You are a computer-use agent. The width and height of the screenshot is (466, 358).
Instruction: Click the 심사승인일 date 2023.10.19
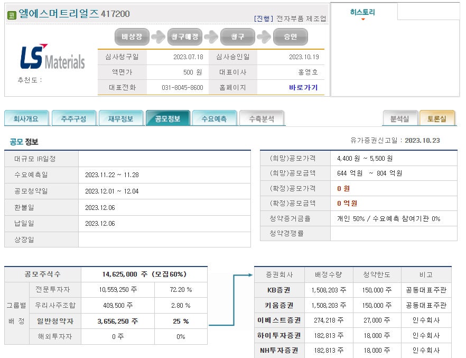pyautogui.click(x=304, y=57)
